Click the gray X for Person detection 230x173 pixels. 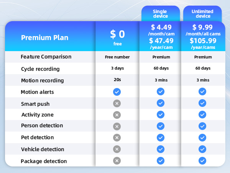pyautogui.click(x=117, y=126)
